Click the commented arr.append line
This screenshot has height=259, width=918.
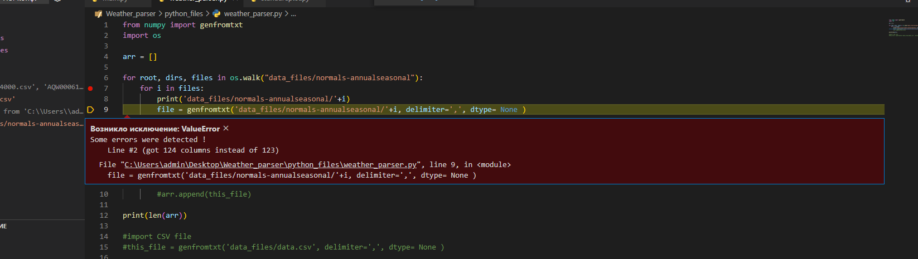tap(204, 194)
